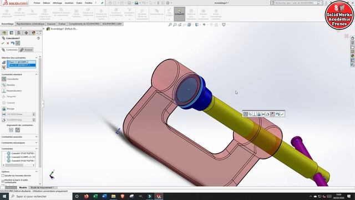Image resolution: width=355 pixels, height=200 pixels.
Task: Switch to Modèle bottom tab
Action: coord(23,188)
